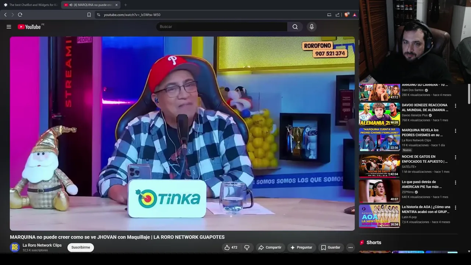The image size is (471, 265).
Task: Dislike the video with thumbs down
Action: tap(247, 248)
